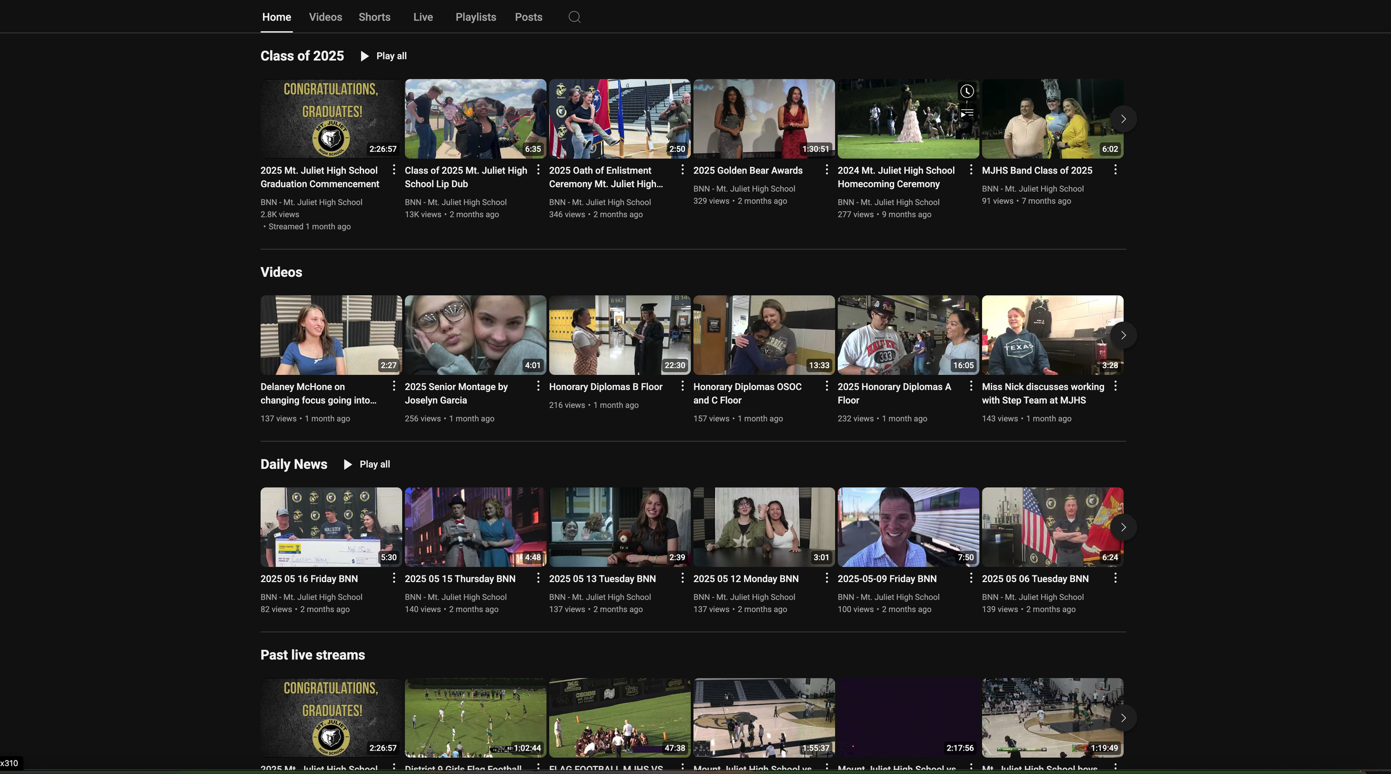Open Miss Nick discusses Step Team video title

coord(1043,393)
